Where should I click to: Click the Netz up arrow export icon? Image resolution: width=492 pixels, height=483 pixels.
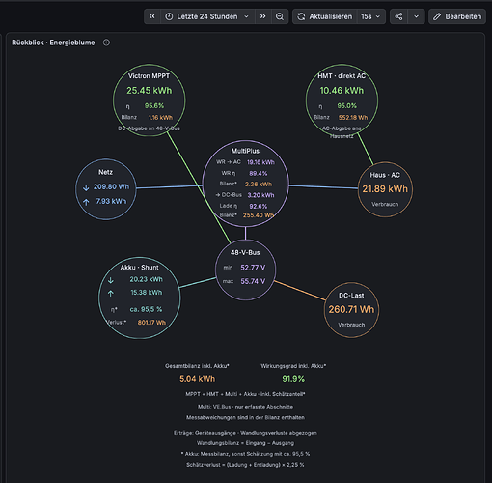(86, 202)
